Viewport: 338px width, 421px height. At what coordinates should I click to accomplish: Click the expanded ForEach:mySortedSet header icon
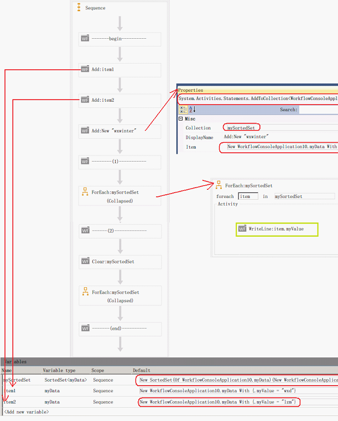tap(219, 185)
